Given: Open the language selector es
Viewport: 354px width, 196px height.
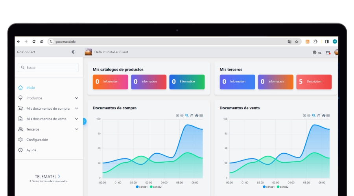Looking at the screenshot, I should click(x=317, y=53).
